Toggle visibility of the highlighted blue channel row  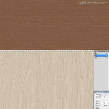click(95, 55)
